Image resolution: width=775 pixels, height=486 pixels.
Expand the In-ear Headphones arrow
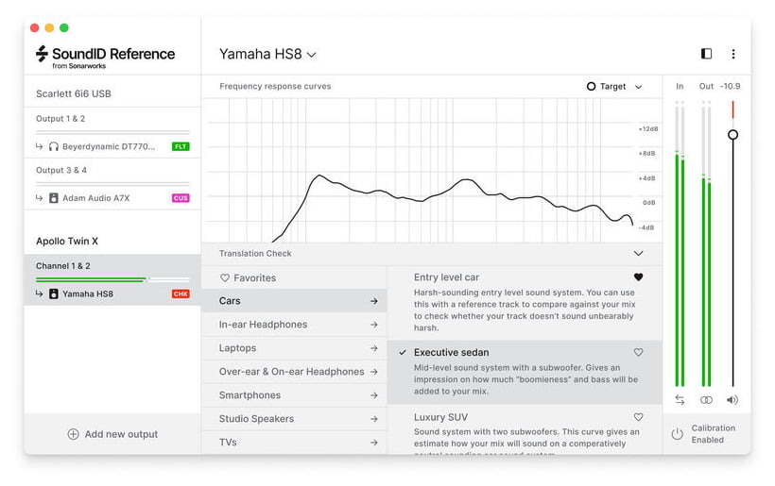(373, 325)
